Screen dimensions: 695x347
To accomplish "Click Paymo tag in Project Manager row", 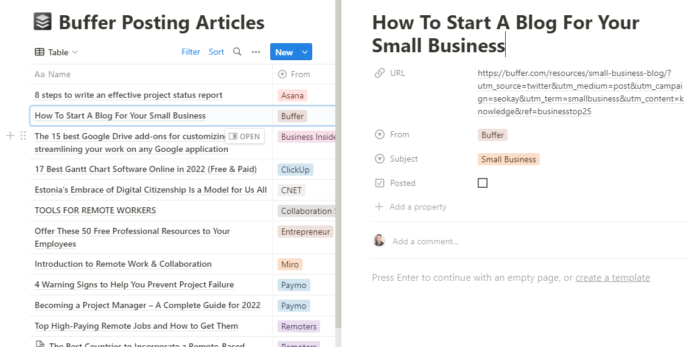I will (294, 306).
